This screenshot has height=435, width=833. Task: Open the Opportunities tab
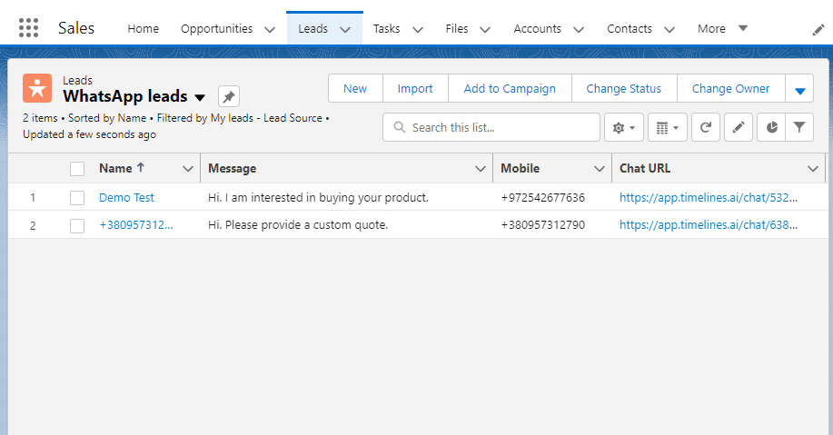[217, 29]
